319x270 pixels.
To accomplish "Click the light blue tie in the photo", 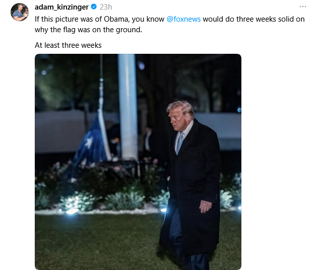I will tap(180, 143).
